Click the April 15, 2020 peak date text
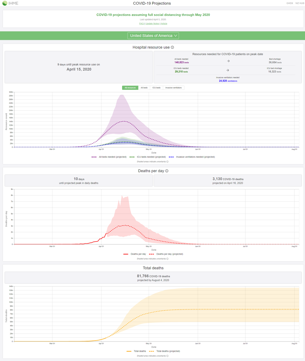Screen dimensions: 305x361 (79, 69)
